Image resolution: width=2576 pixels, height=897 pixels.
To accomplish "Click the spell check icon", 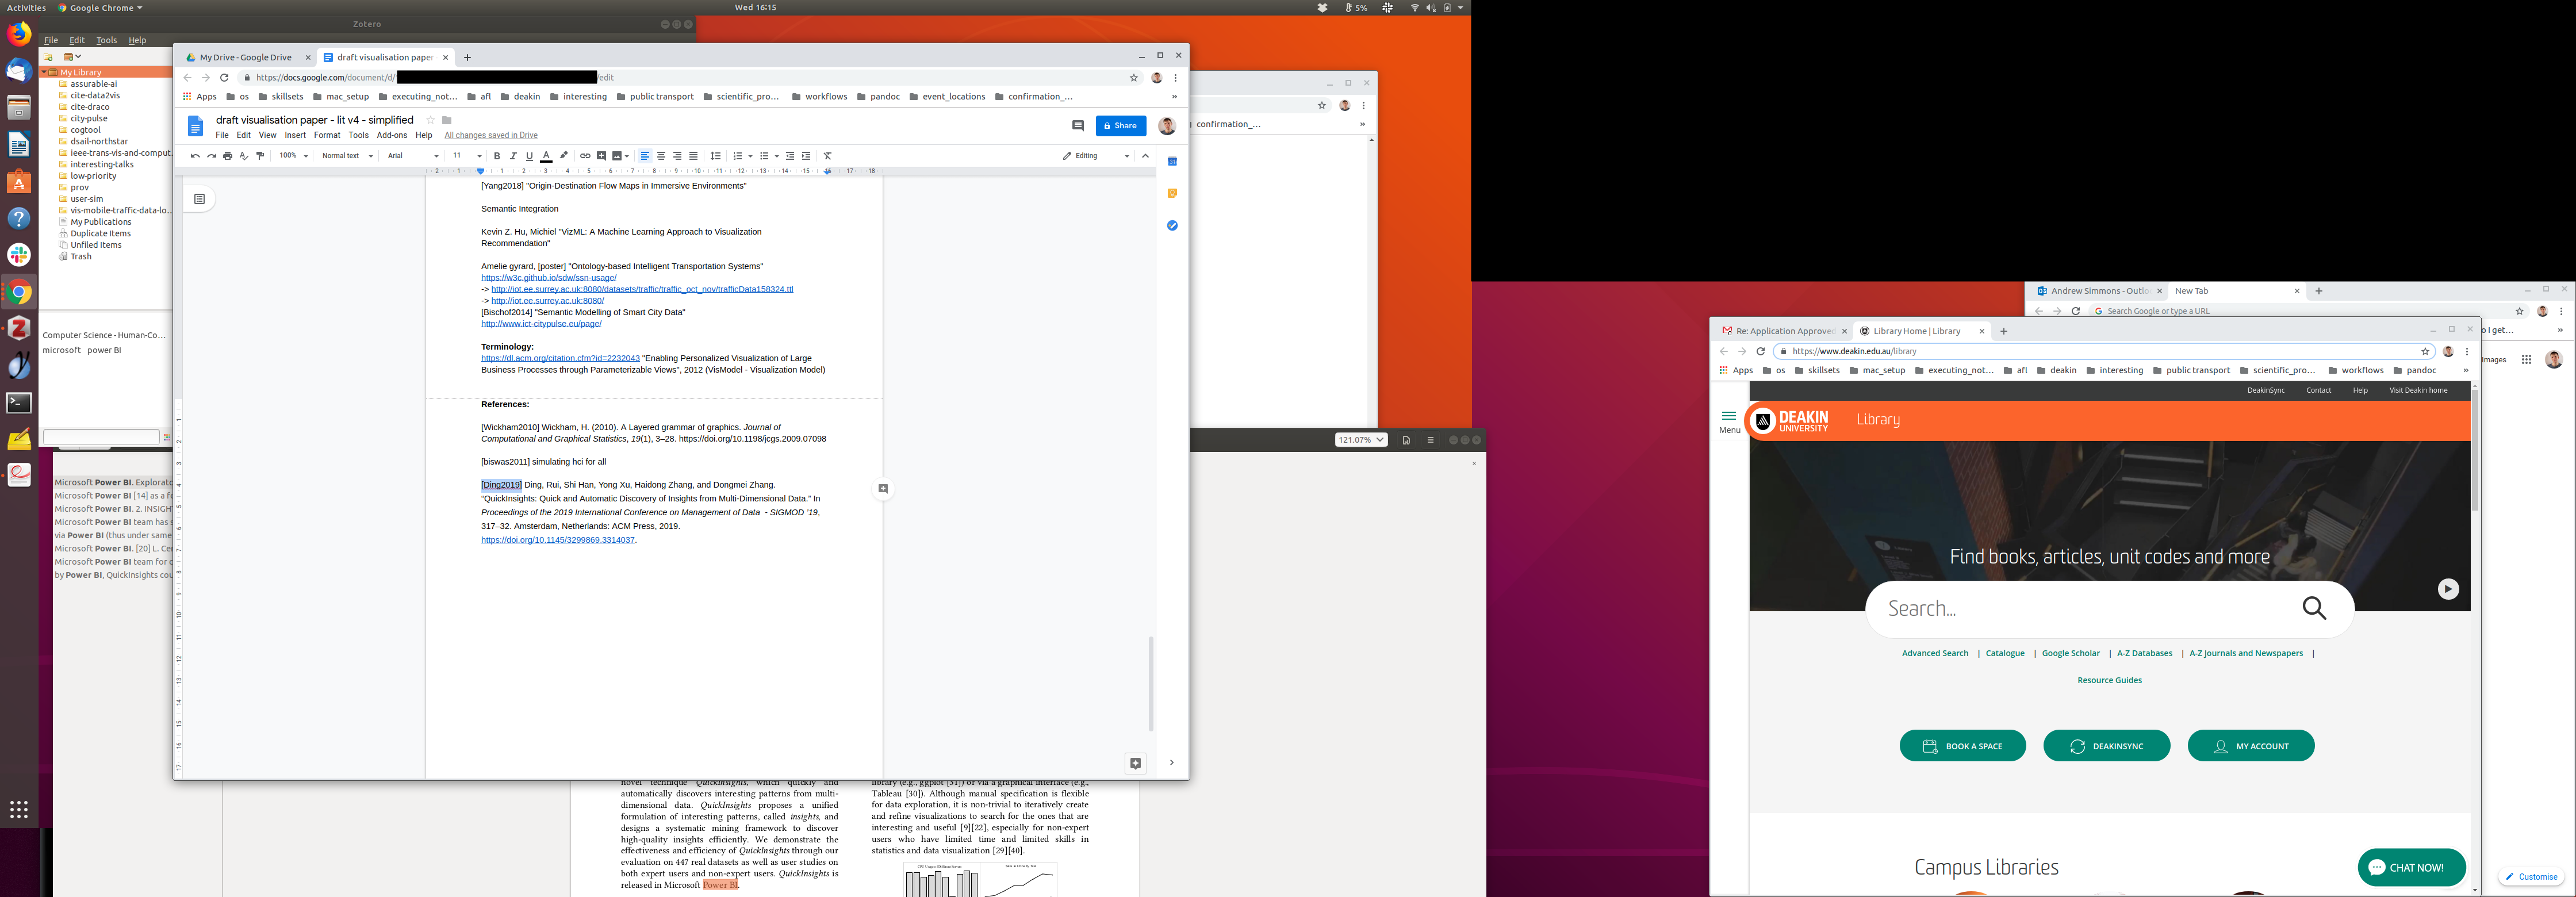I will click(x=243, y=156).
